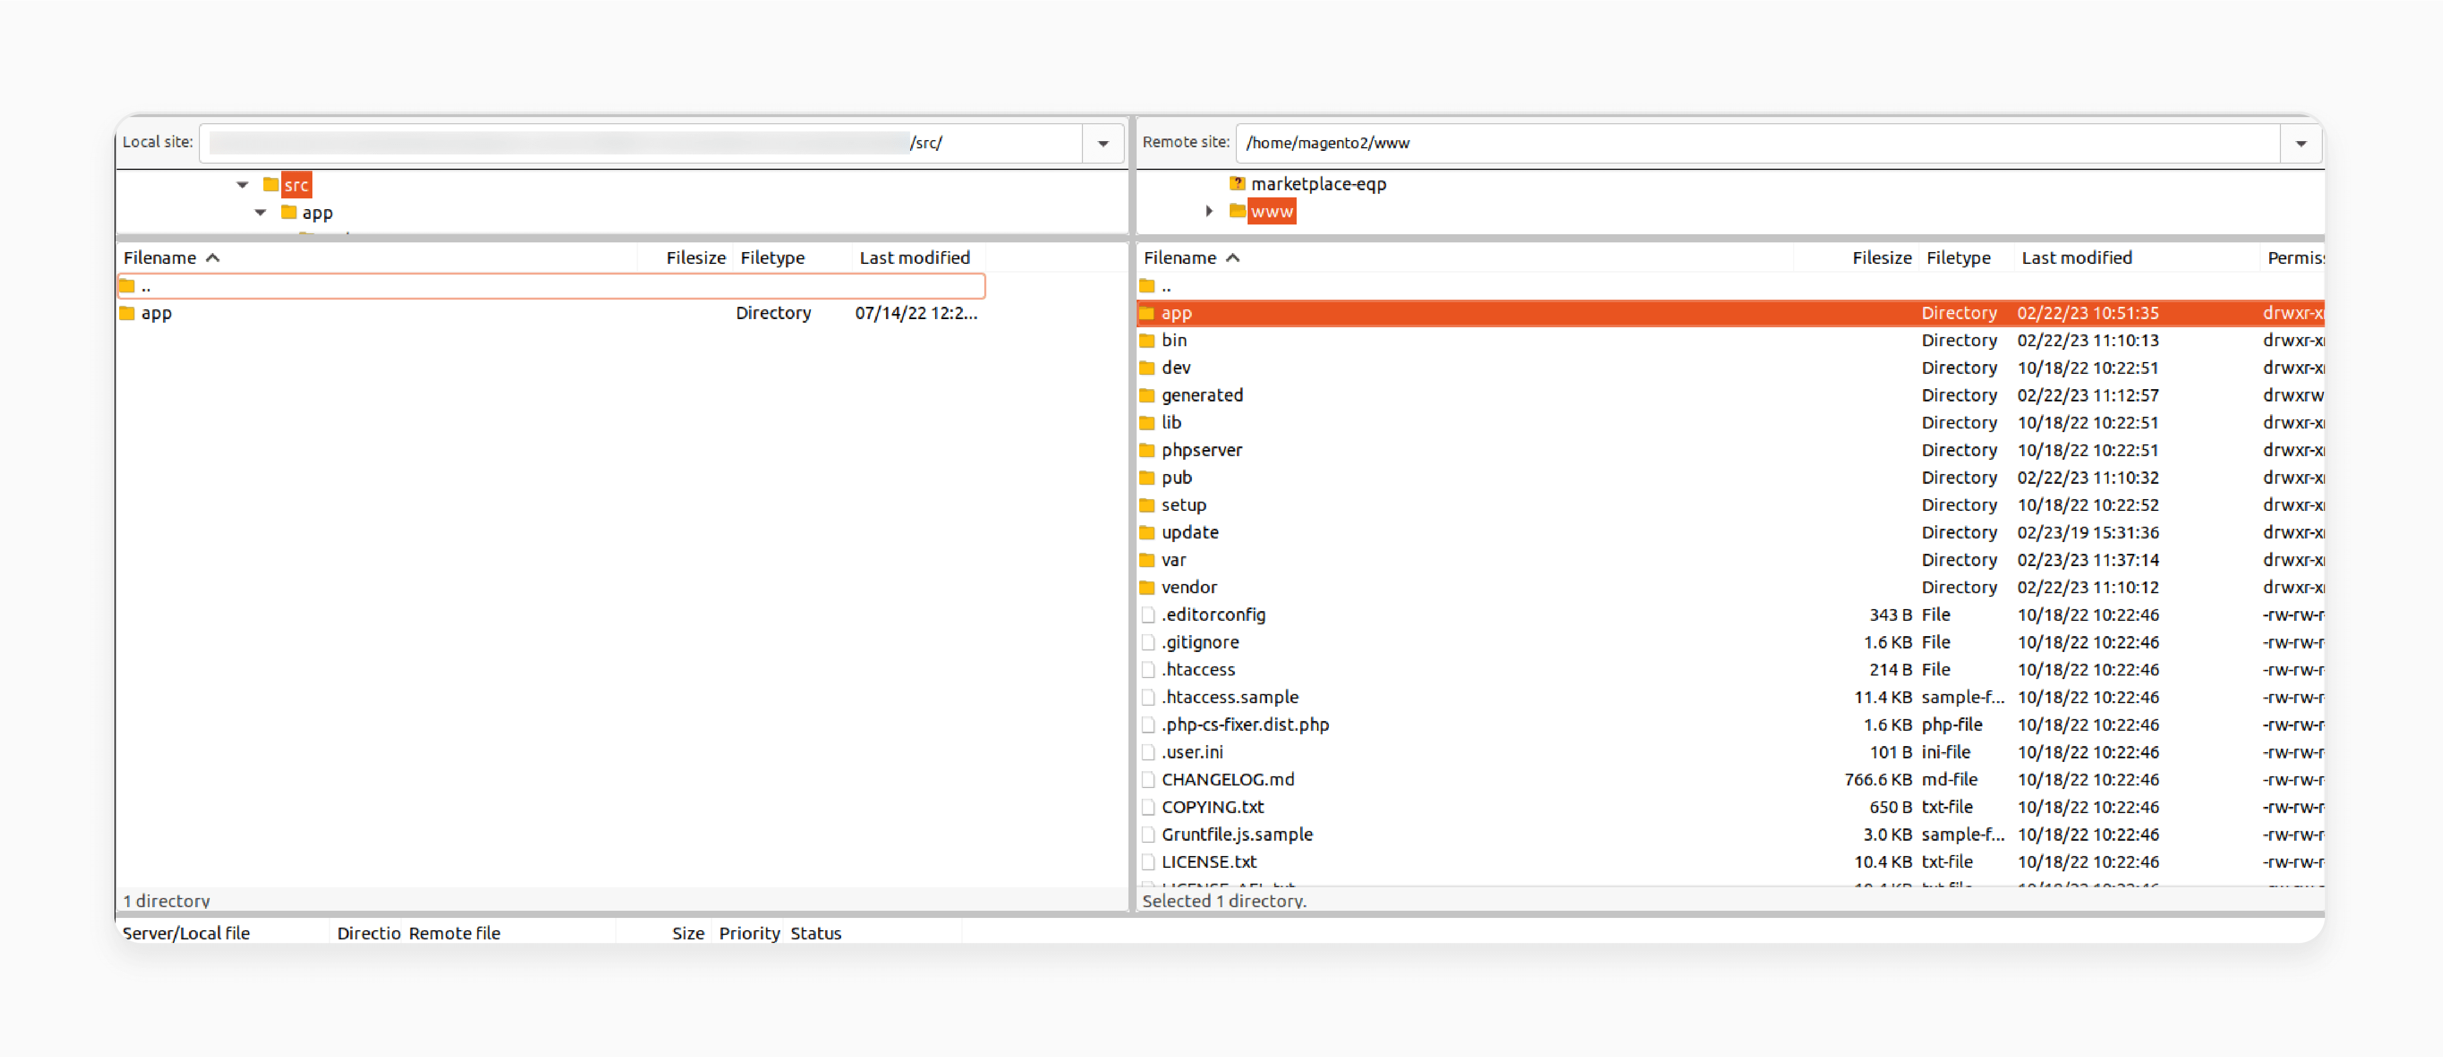Collapse the app folder in local tree
This screenshot has width=2443, height=1057.
click(x=261, y=213)
